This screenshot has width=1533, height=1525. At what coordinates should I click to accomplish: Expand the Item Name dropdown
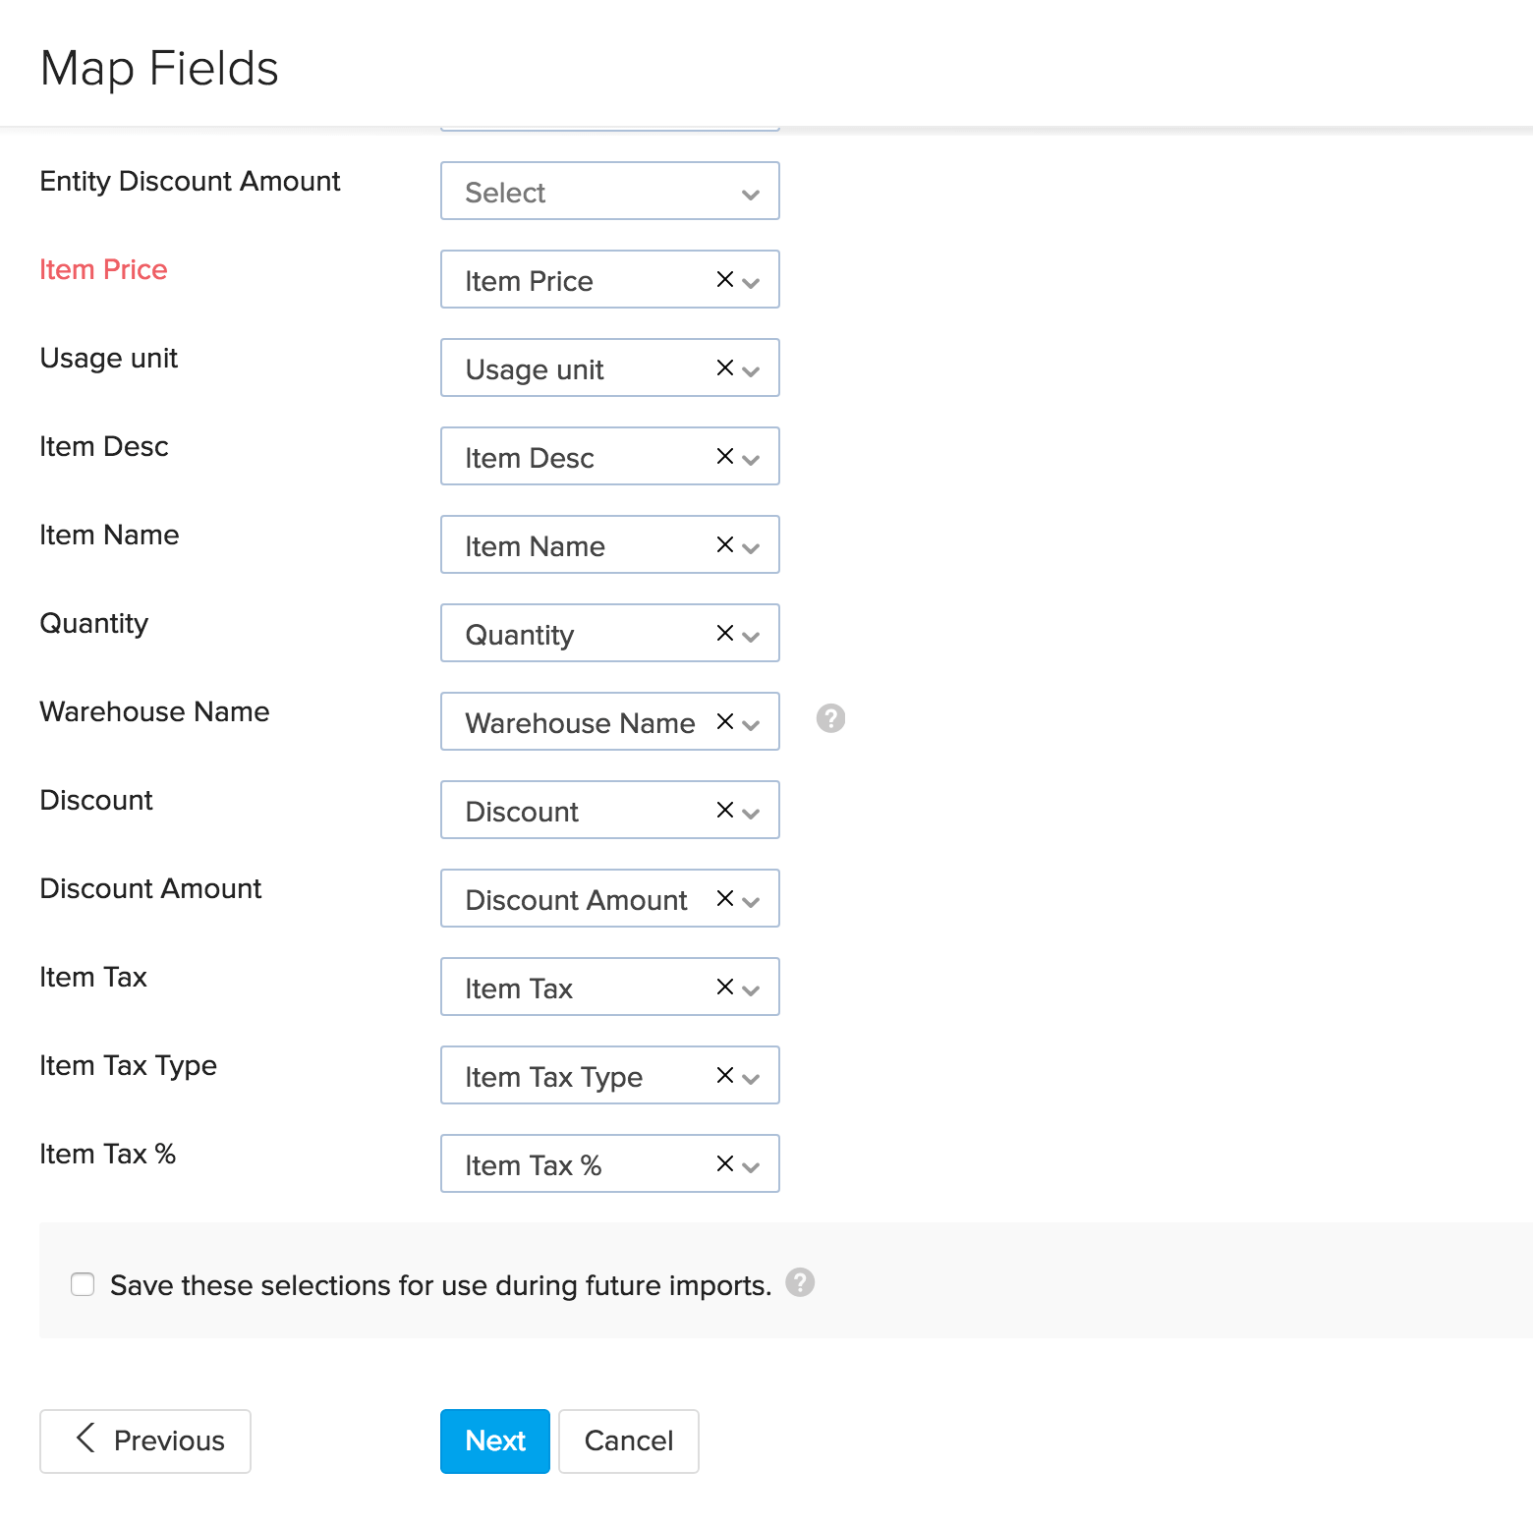pyautogui.click(x=751, y=544)
